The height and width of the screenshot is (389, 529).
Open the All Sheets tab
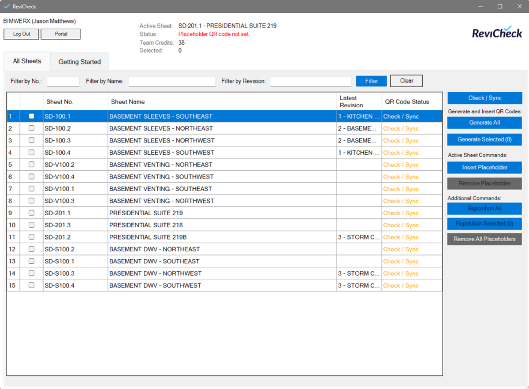[26, 61]
